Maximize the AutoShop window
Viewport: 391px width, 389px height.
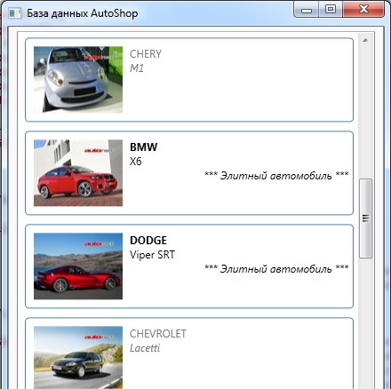point(331,10)
